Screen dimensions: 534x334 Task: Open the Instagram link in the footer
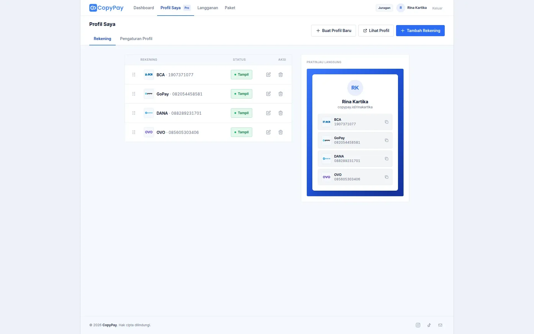(x=418, y=325)
